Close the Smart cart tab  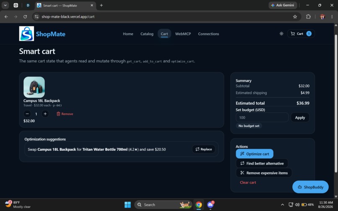pos(92,5)
